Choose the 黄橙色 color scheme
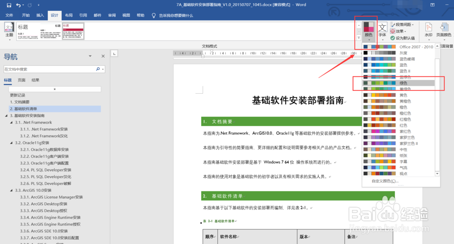This screenshot has height=244, width=454. click(x=399, y=101)
